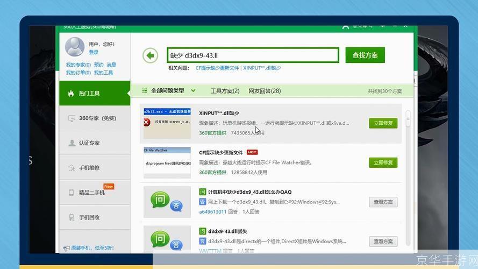Click the phone icon beside 精品二手机
The image size is (478, 269).
tap(72, 193)
